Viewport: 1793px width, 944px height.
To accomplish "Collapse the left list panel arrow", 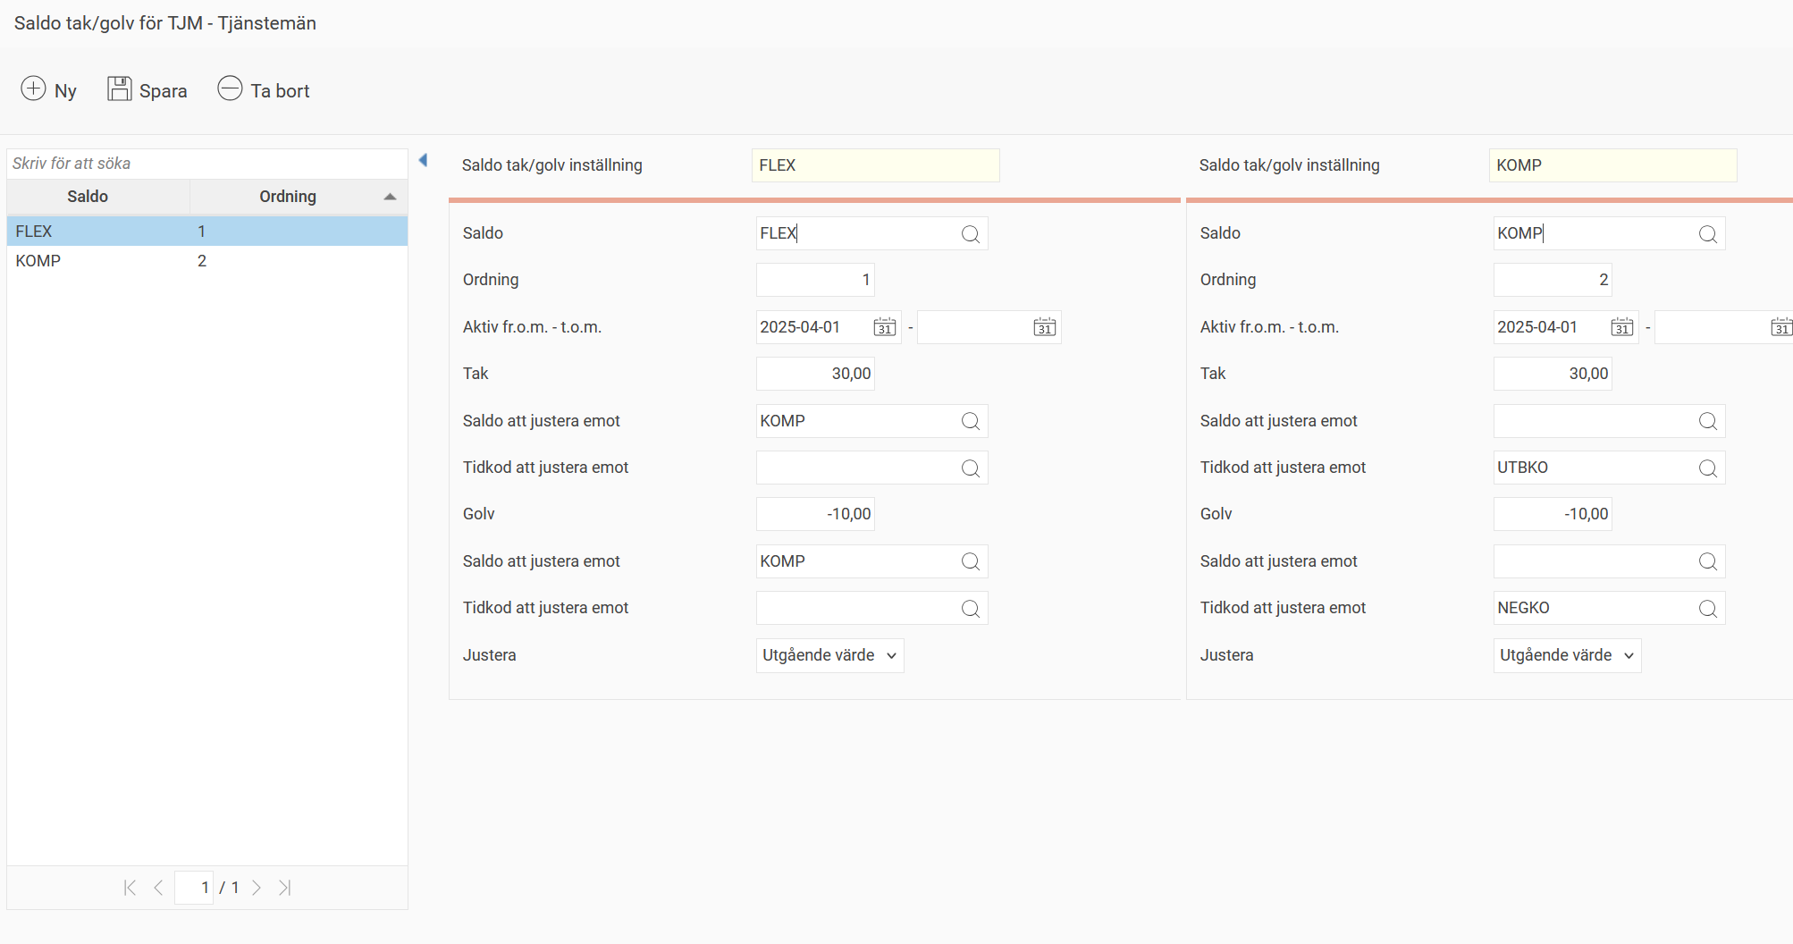I will point(424,161).
